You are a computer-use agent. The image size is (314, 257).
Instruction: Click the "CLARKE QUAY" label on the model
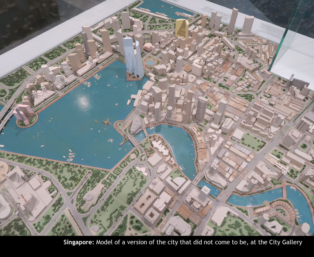(280, 167)
